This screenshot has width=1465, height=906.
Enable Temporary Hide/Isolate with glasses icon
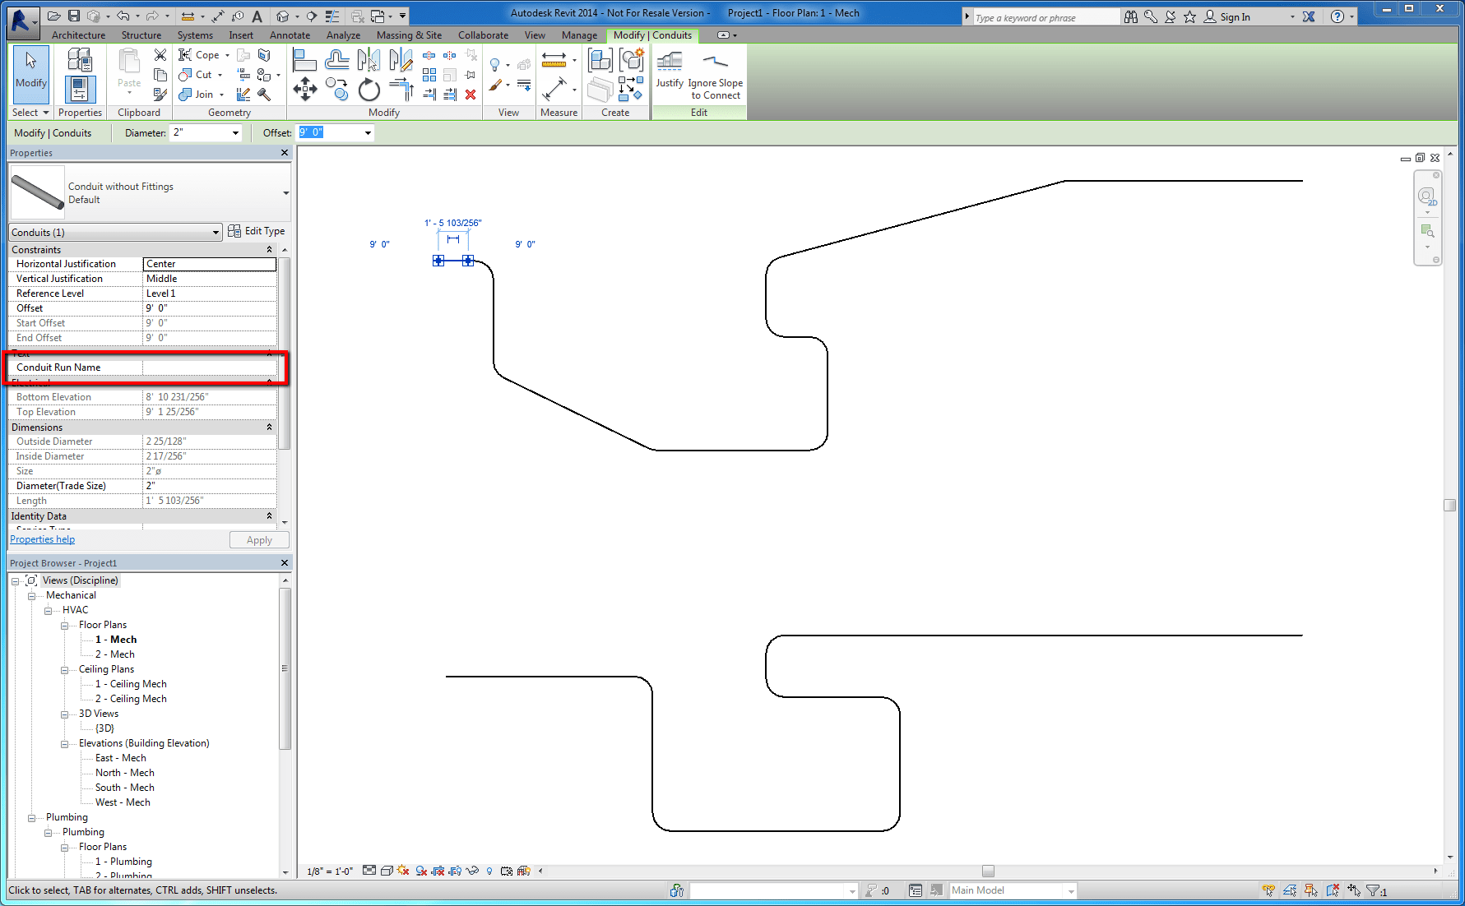(x=472, y=871)
